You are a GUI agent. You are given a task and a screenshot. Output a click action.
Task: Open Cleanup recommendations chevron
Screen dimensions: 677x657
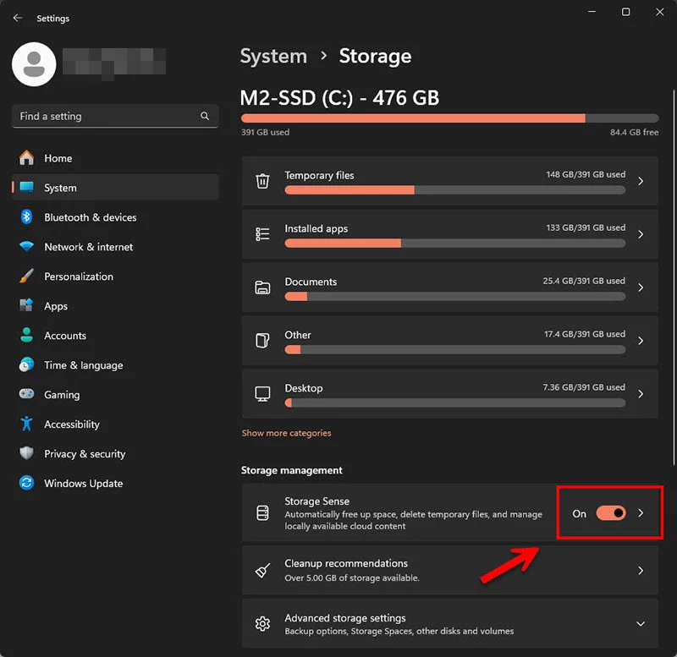pyautogui.click(x=641, y=570)
